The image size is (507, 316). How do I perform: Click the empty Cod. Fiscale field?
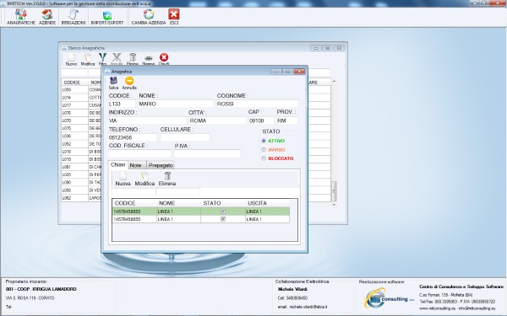(139, 153)
